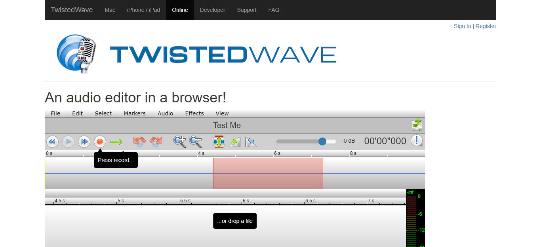Open the Effects menu

tap(194, 113)
